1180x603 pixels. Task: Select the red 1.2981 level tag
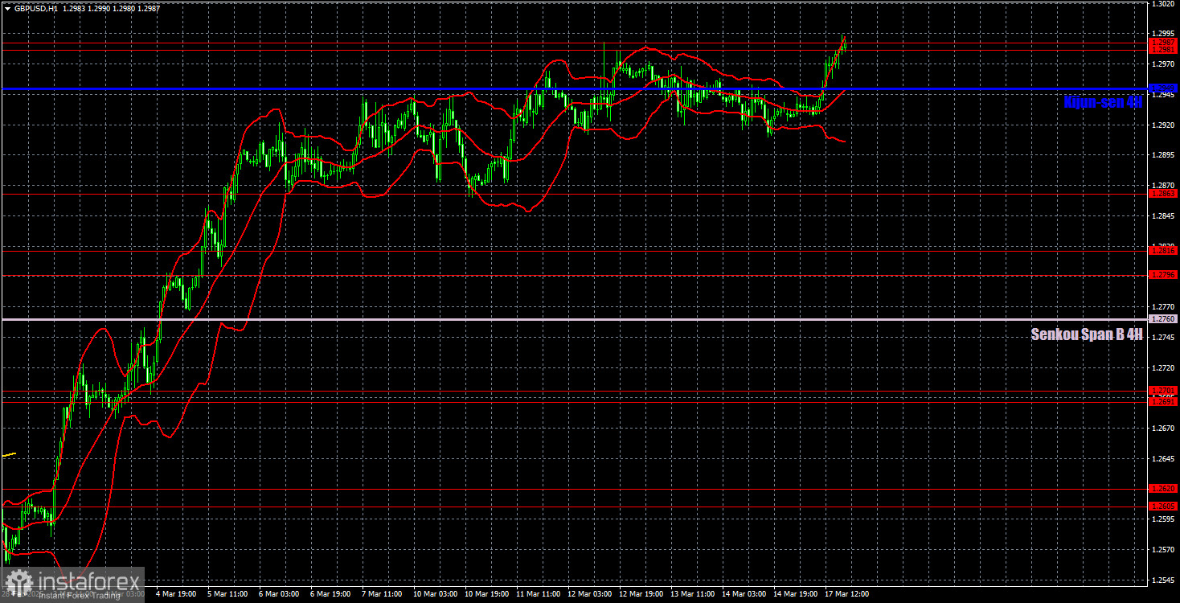coord(1163,50)
